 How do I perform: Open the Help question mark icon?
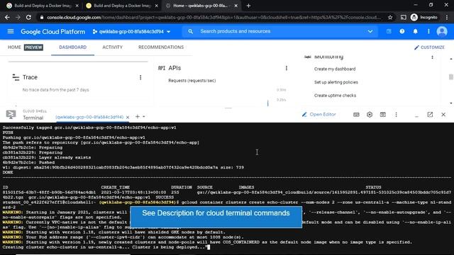tap(402, 31)
